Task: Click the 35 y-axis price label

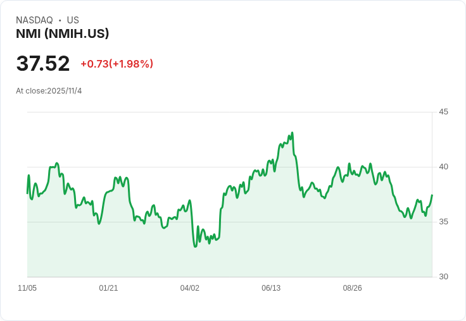Action: click(443, 222)
